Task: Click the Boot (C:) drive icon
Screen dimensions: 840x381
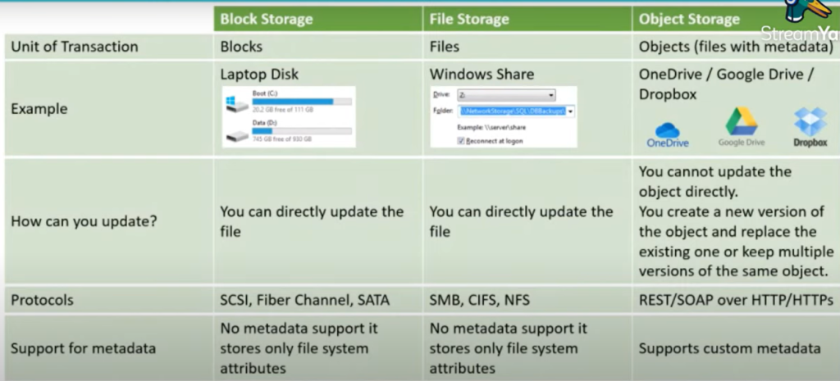Action: click(236, 104)
